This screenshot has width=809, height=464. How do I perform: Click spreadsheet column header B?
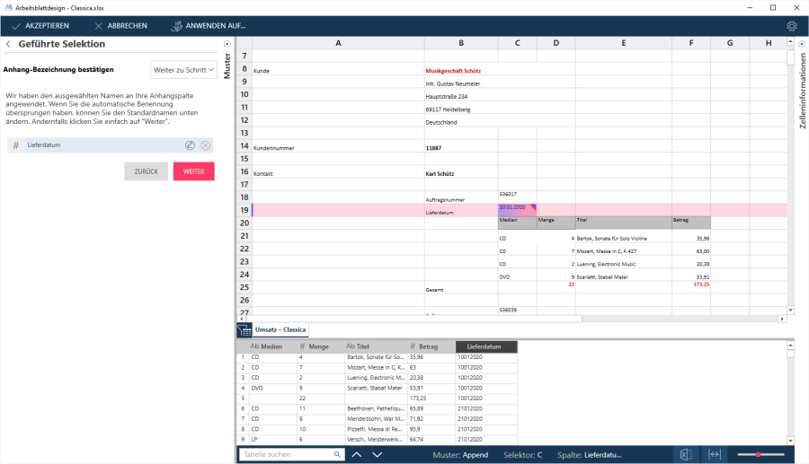461,43
